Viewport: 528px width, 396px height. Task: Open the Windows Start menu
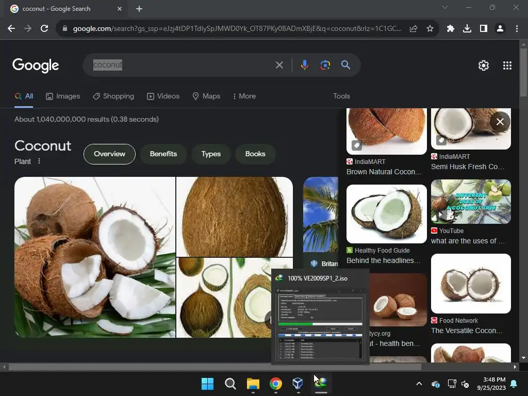click(x=207, y=384)
